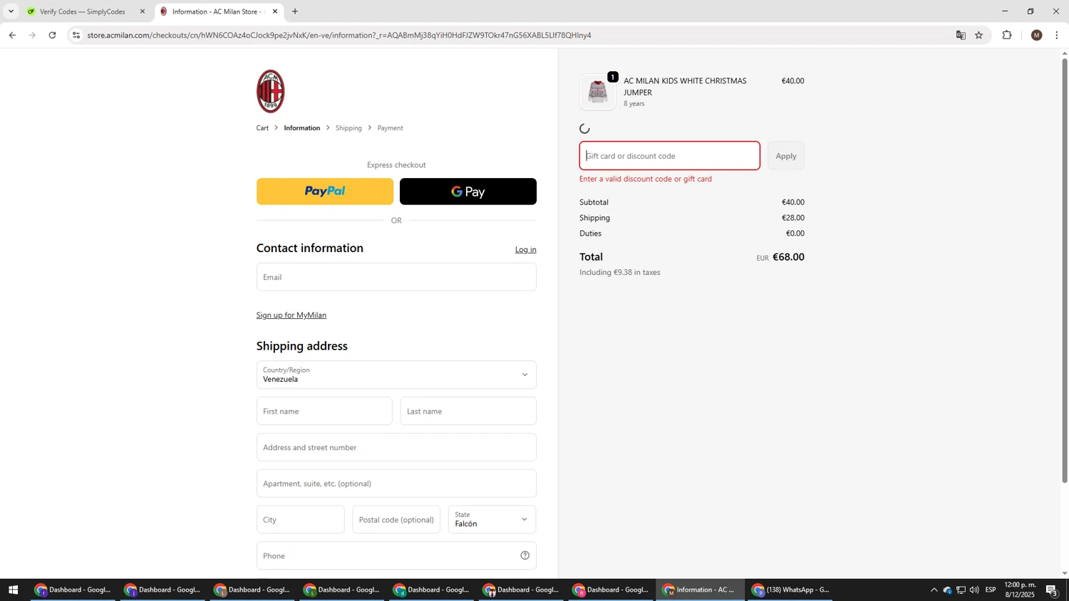
Task: Click Sign up for MyMilan link
Action: [291, 315]
